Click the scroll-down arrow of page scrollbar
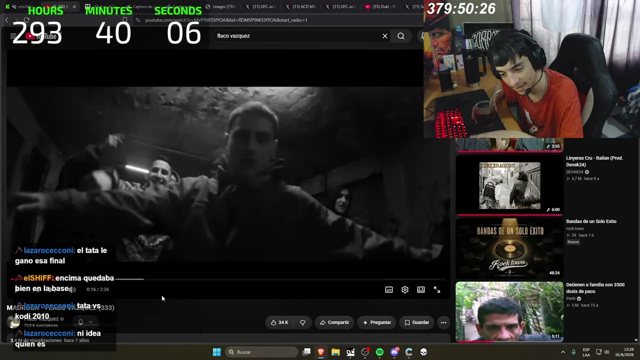Viewport: 640px width, 360px height. coord(636,340)
